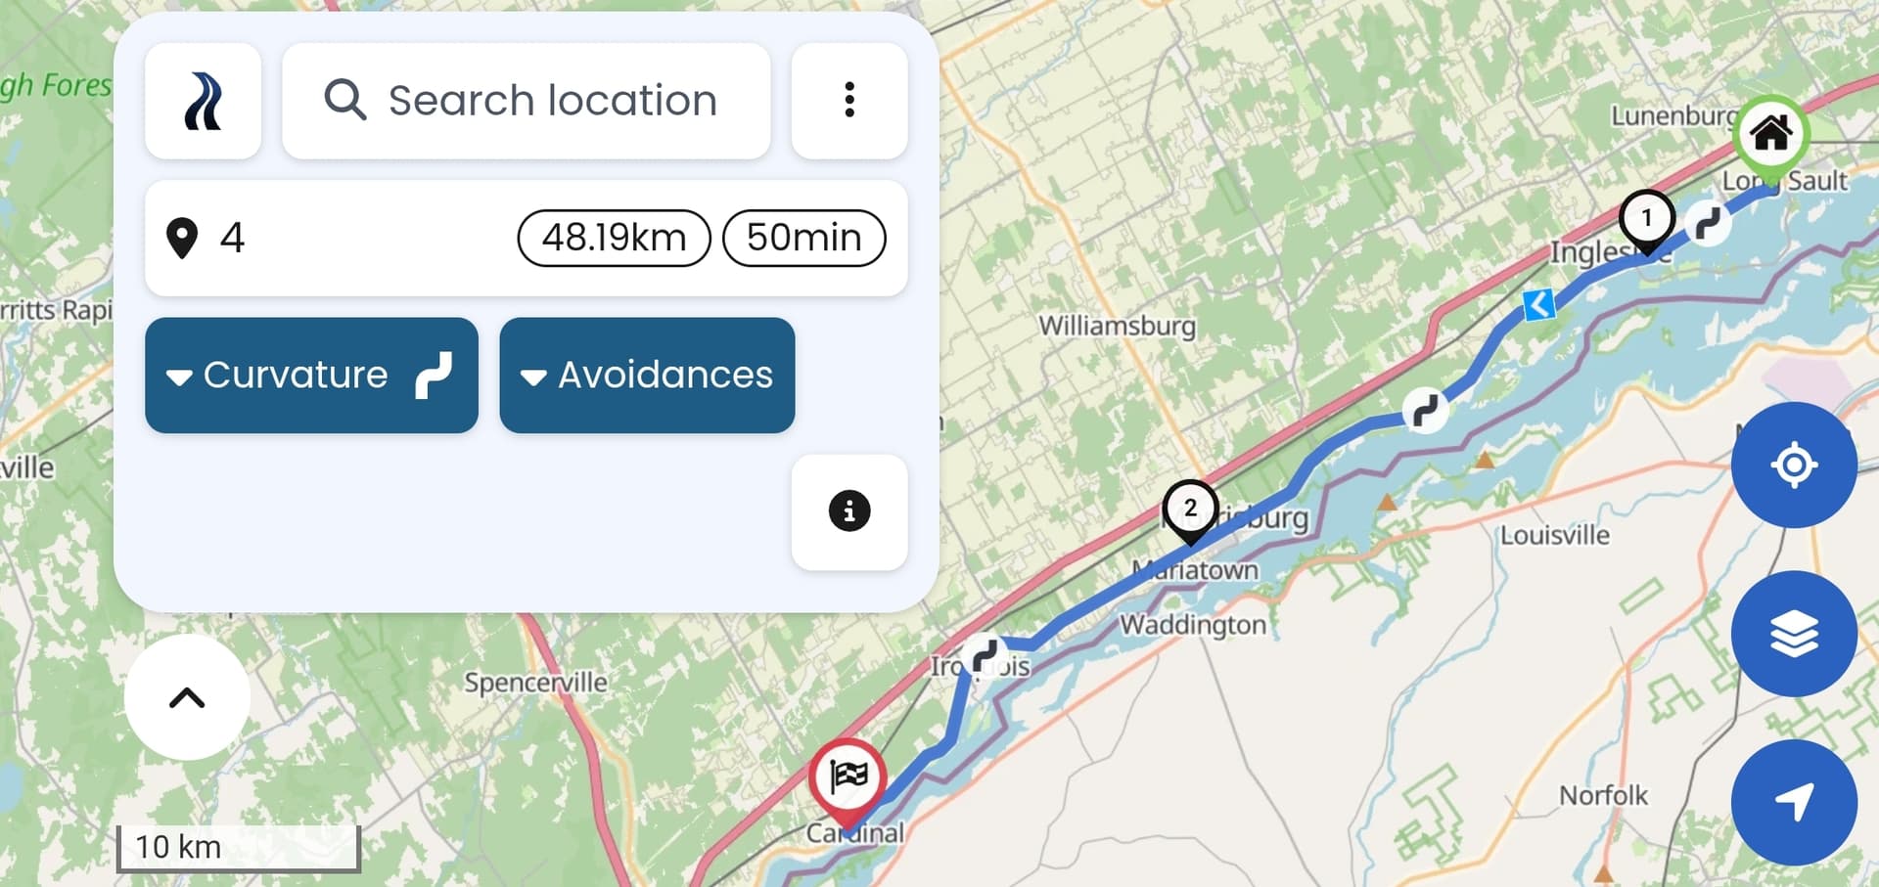Screen dimensions: 1879x887
Task: Select the checkered flag destination marker
Action: 848,781
